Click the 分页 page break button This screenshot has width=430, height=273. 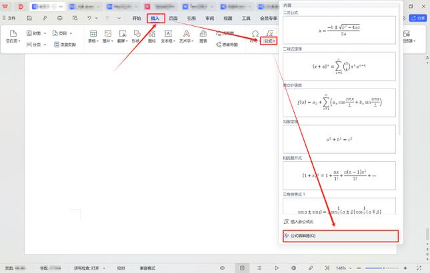click(33, 45)
